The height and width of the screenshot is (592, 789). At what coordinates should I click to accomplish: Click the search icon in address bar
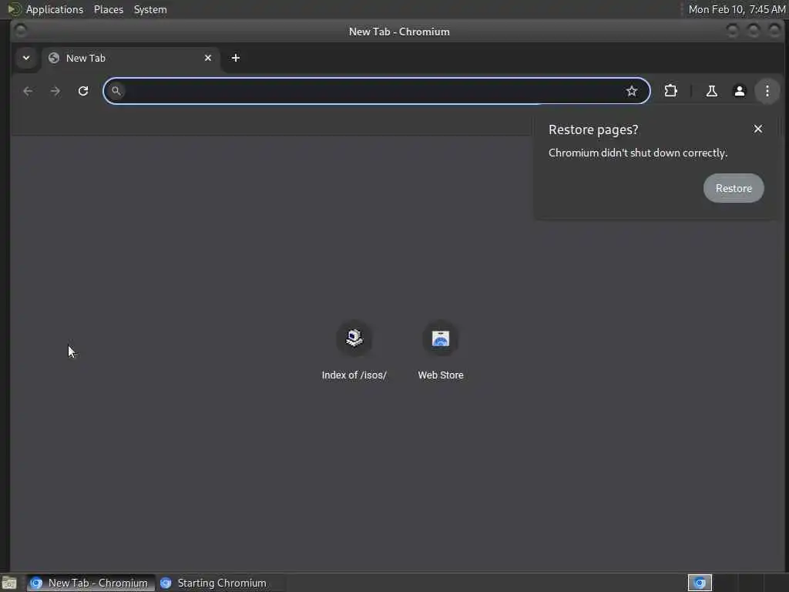116,91
